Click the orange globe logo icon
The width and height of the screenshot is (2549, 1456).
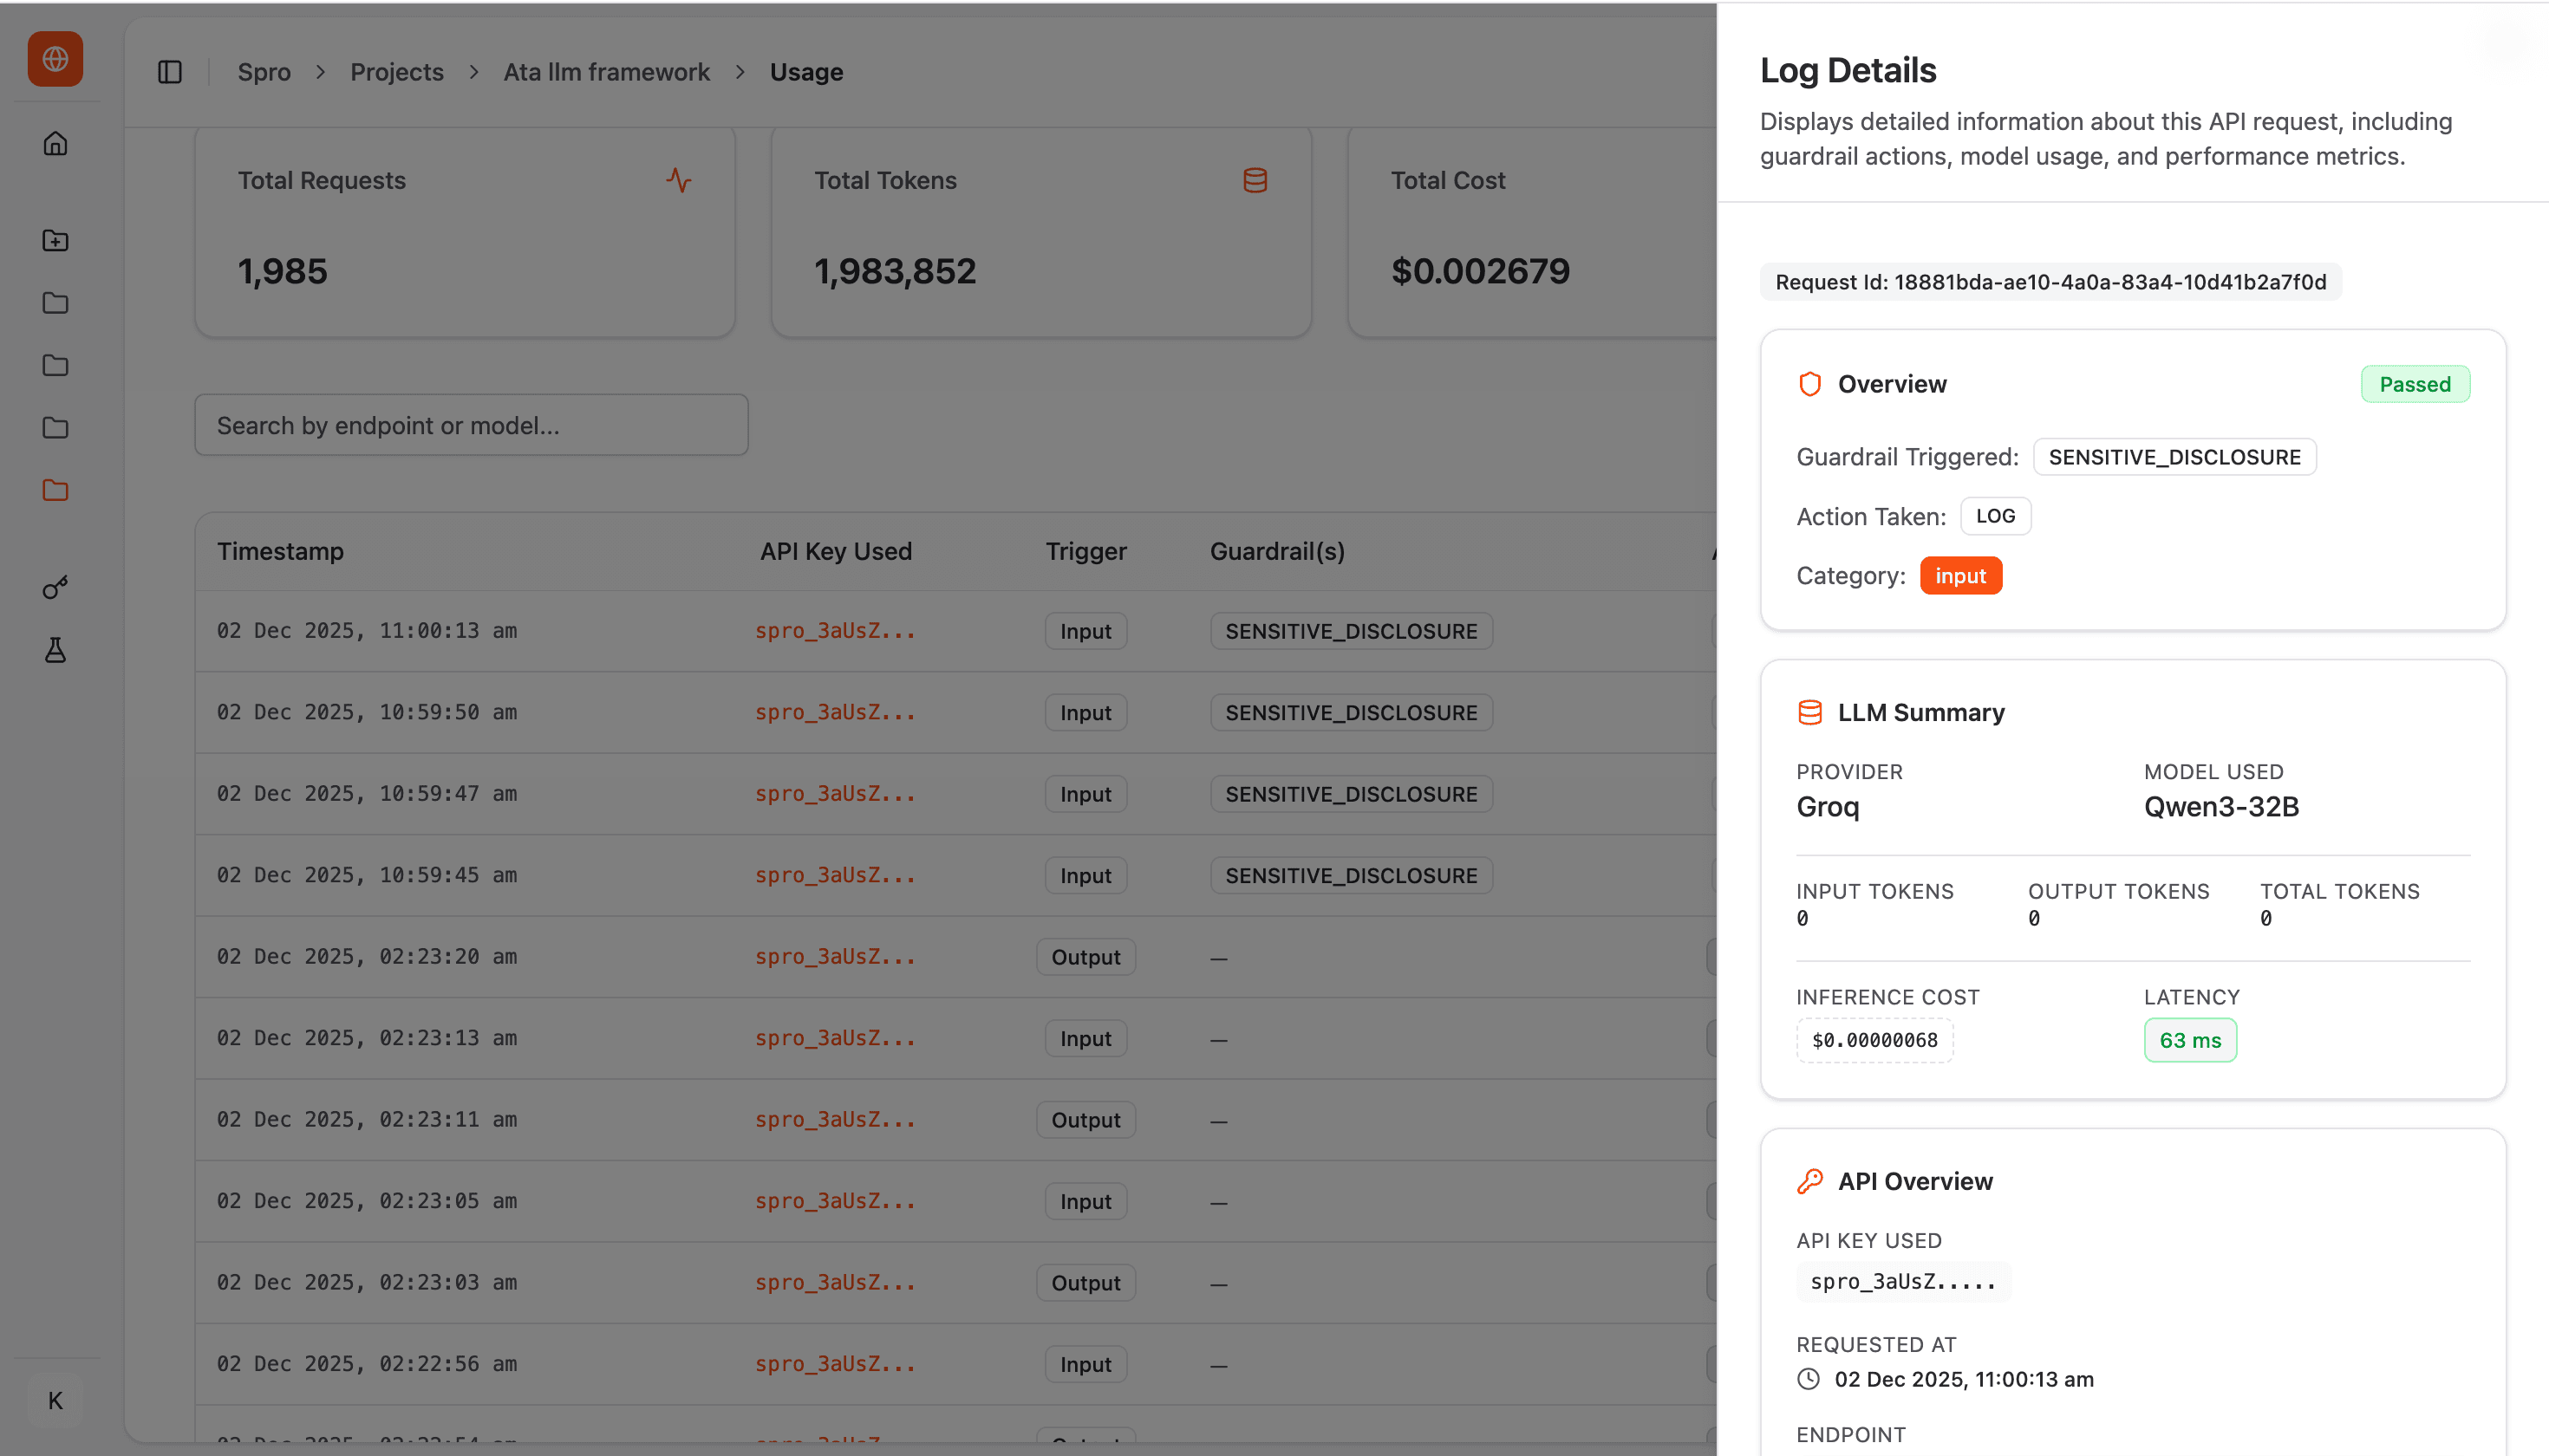(x=55, y=59)
